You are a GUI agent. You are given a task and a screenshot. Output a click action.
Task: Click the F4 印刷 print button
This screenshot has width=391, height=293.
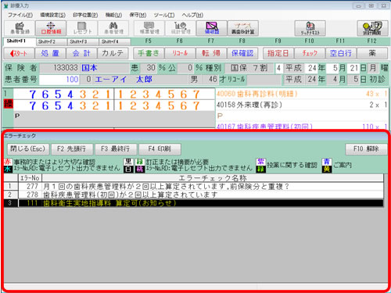(x=160, y=149)
